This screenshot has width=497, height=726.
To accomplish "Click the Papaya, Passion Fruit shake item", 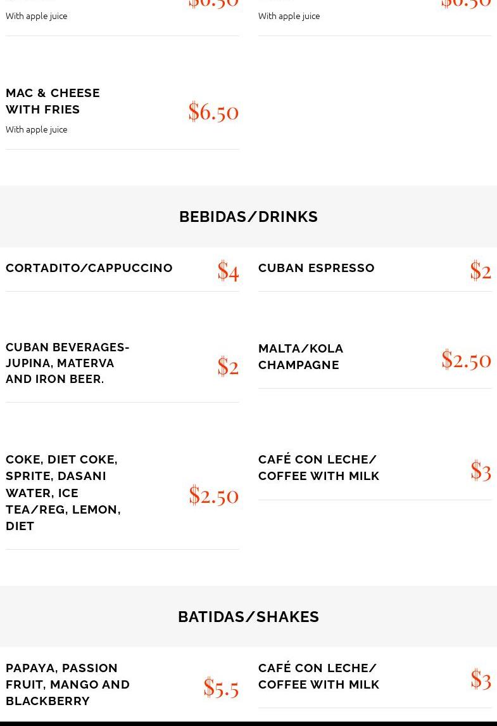I will click(x=68, y=684).
